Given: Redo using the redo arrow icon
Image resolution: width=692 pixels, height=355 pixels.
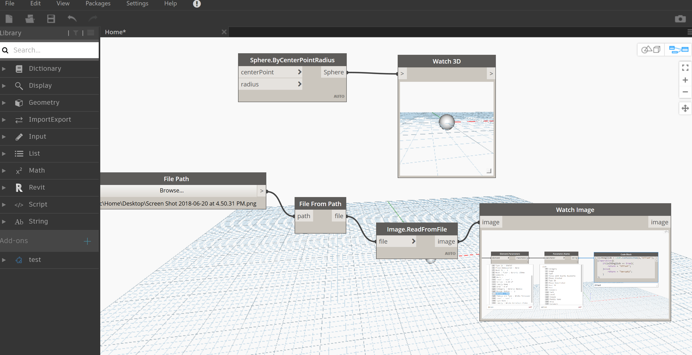Looking at the screenshot, I should [x=93, y=19].
